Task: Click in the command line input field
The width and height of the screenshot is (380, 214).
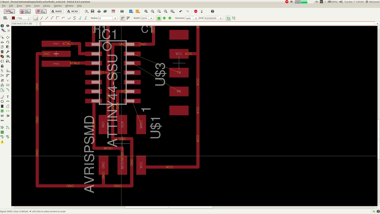Action: 207,24
